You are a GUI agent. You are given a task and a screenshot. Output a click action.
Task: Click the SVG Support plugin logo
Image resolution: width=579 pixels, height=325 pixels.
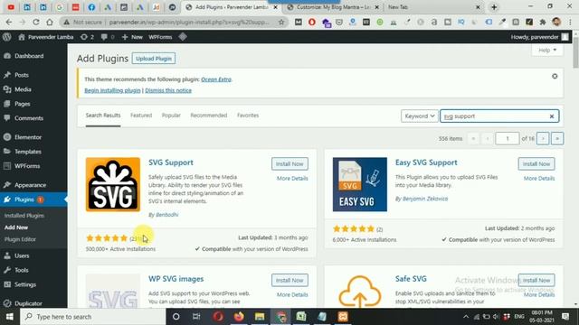tap(113, 184)
